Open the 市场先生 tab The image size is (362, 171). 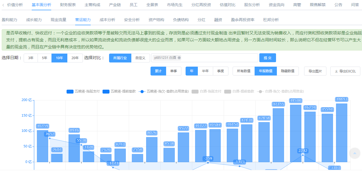[x=175, y=5]
